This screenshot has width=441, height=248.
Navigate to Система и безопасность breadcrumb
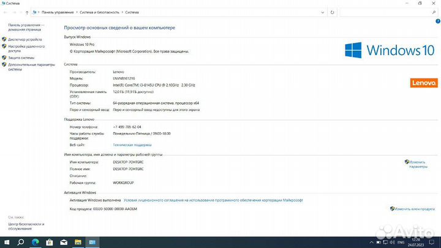(x=99, y=12)
